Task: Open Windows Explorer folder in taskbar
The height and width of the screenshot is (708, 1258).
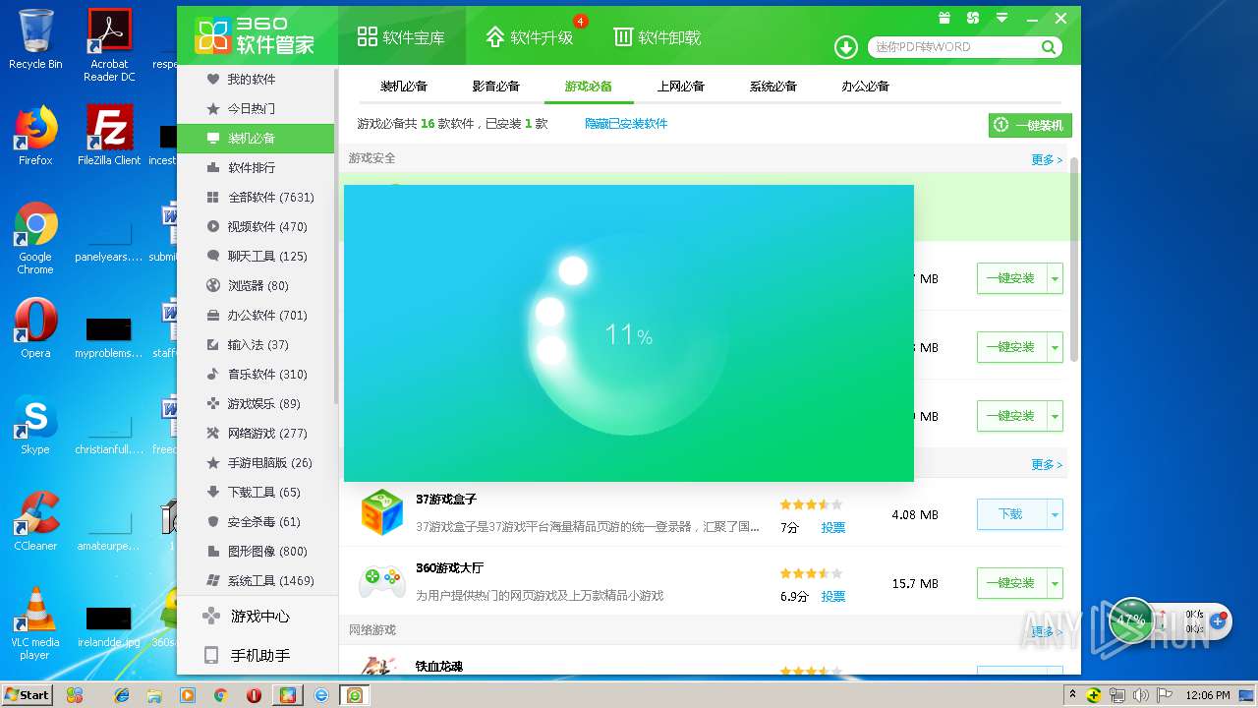Action: click(x=154, y=695)
